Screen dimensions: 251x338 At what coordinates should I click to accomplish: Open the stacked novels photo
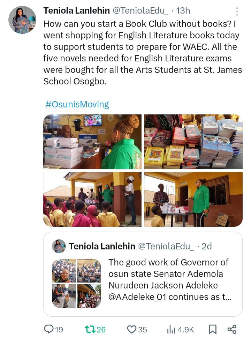click(193, 142)
